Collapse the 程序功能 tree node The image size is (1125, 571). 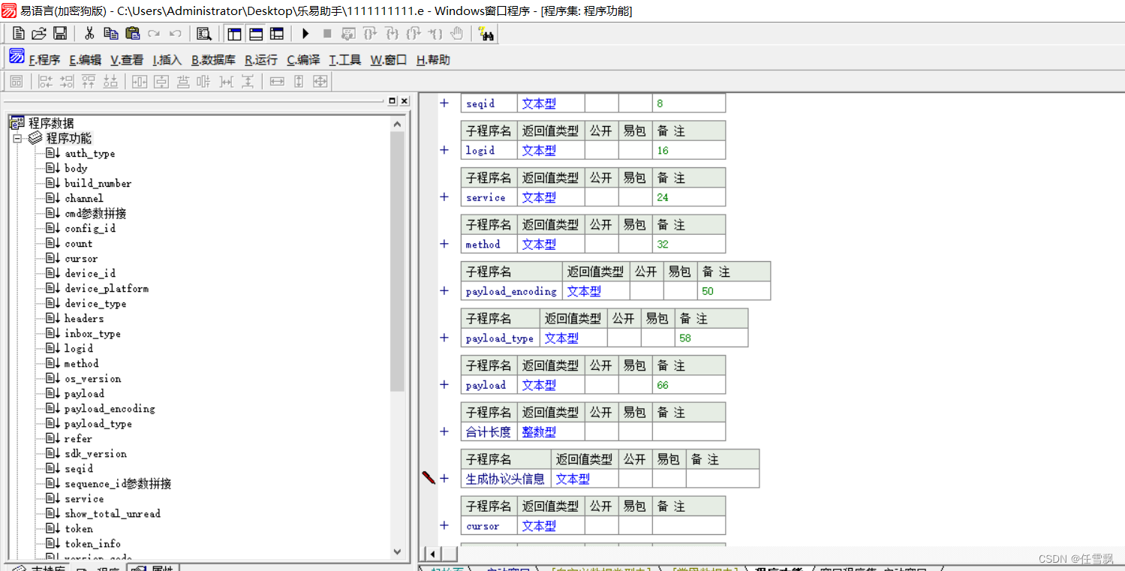pos(18,139)
